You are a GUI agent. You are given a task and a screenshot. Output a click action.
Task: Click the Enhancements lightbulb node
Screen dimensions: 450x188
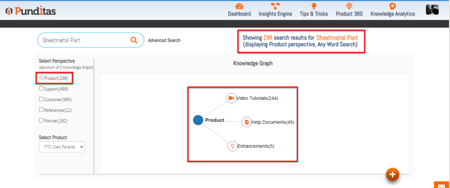(232, 146)
